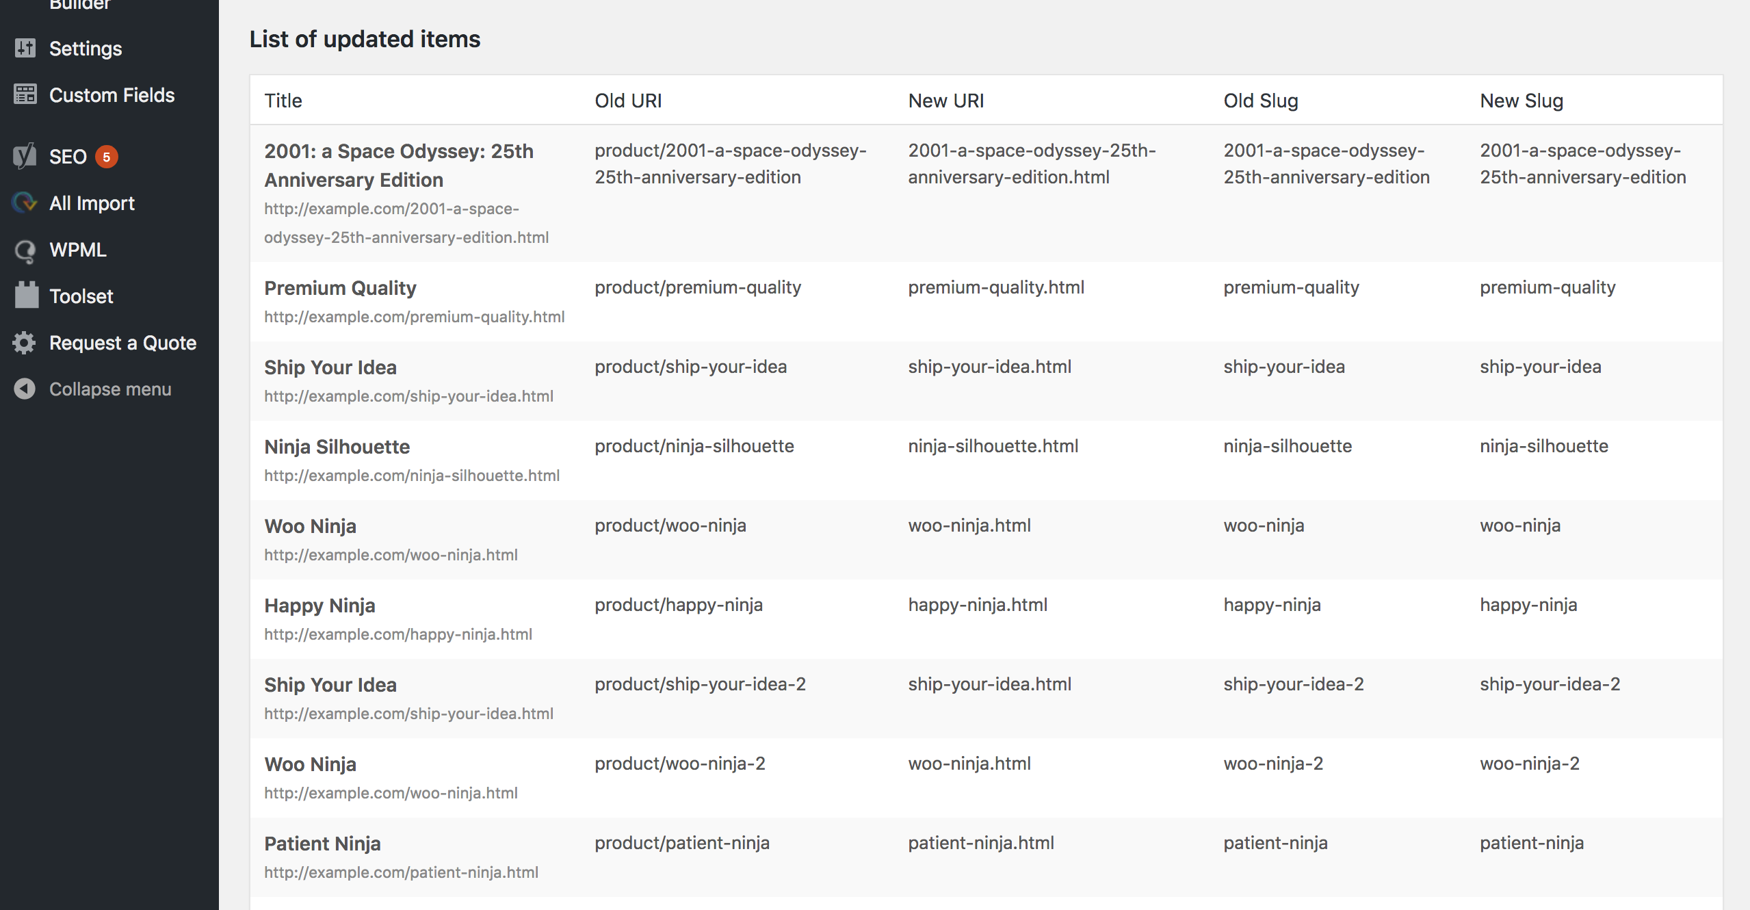Image resolution: width=1750 pixels, height=910 pixels.
Task: Open the premium-quality.html permalink
Action: pos(414,317)
